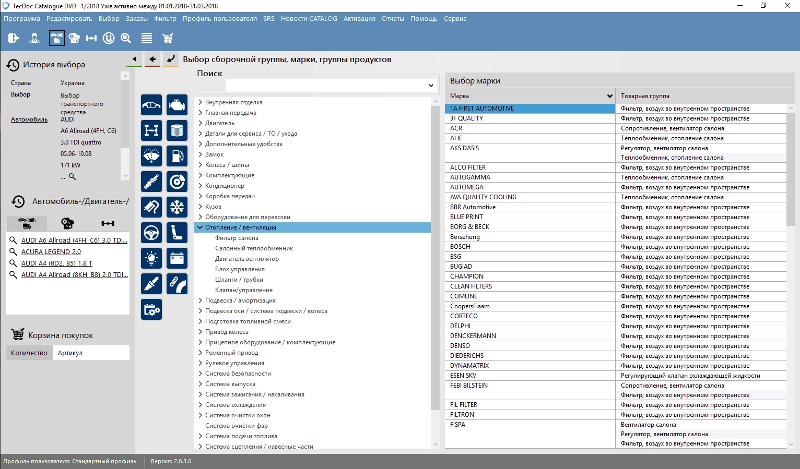Select the brake disc category icon
Viewport: 800px width, 469px height.
pos(177,182)
